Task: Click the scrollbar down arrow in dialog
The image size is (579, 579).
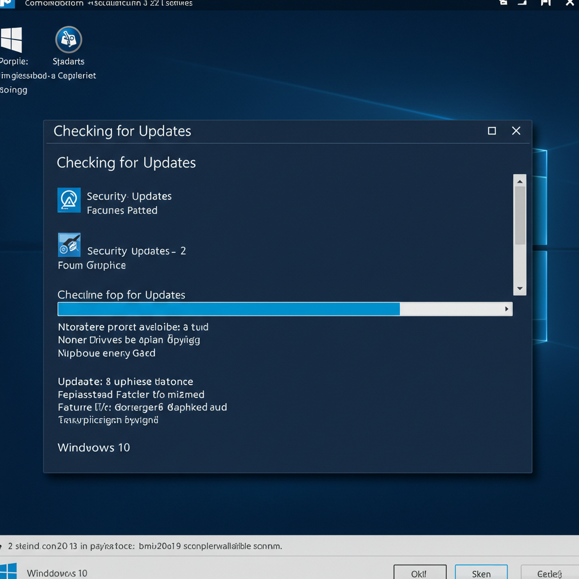Action: [520, 288]
